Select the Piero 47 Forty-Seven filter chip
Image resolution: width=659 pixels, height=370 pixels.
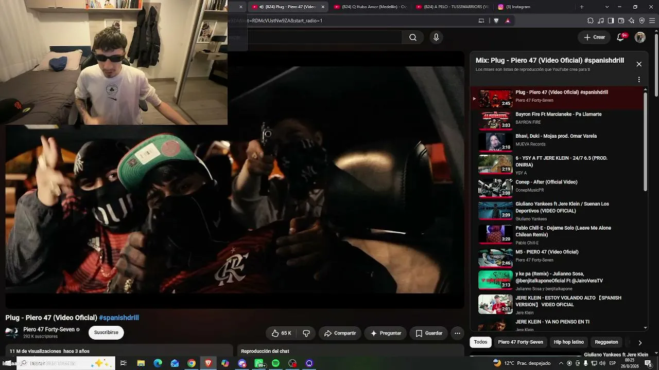pos(521,342)
